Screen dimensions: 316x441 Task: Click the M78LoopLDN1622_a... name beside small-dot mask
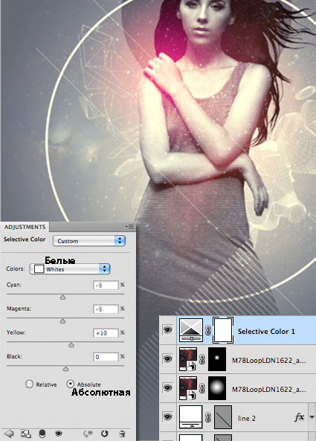coord(268,360)
